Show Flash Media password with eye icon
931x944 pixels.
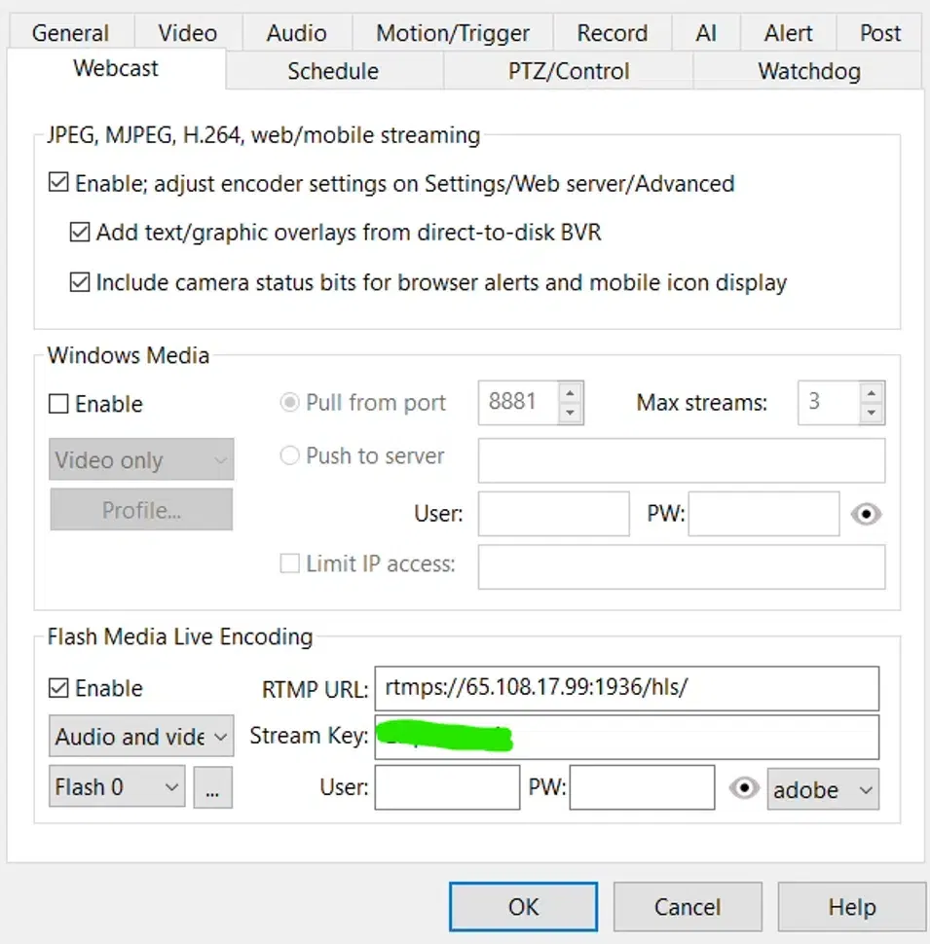tap(744, 788)
